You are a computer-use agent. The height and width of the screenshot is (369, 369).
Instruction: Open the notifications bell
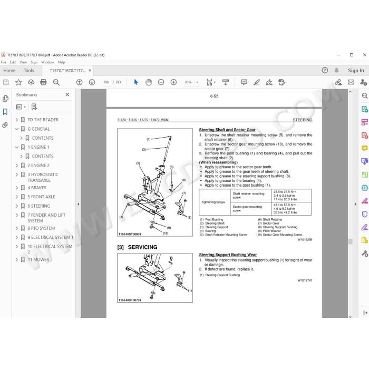(x=336, y=70)
